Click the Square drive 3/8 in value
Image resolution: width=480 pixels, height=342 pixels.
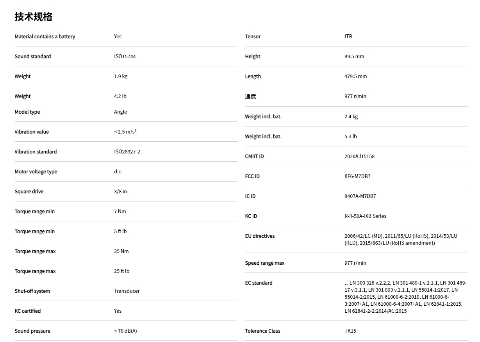[x=120, y=192]
